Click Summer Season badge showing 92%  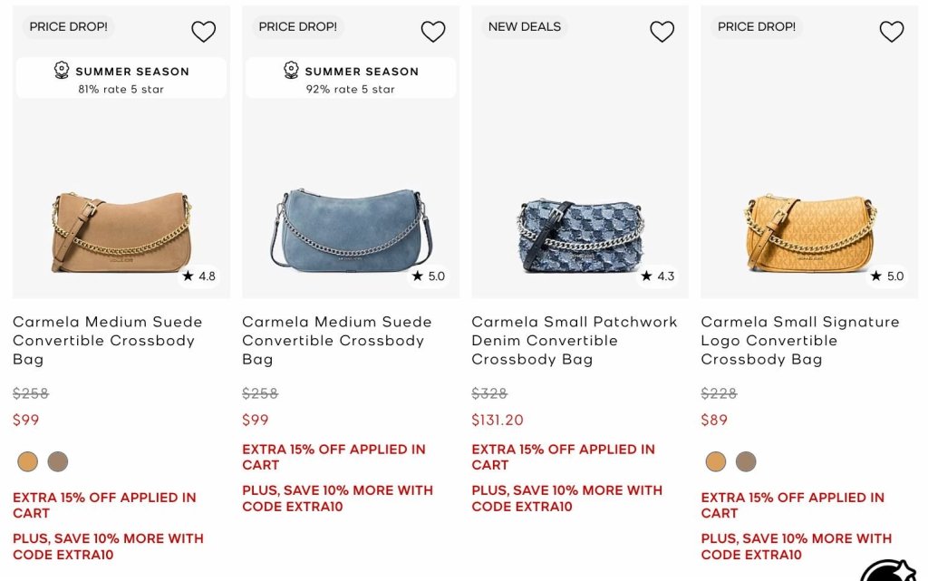pyautogui.click(x=351, y=78)
